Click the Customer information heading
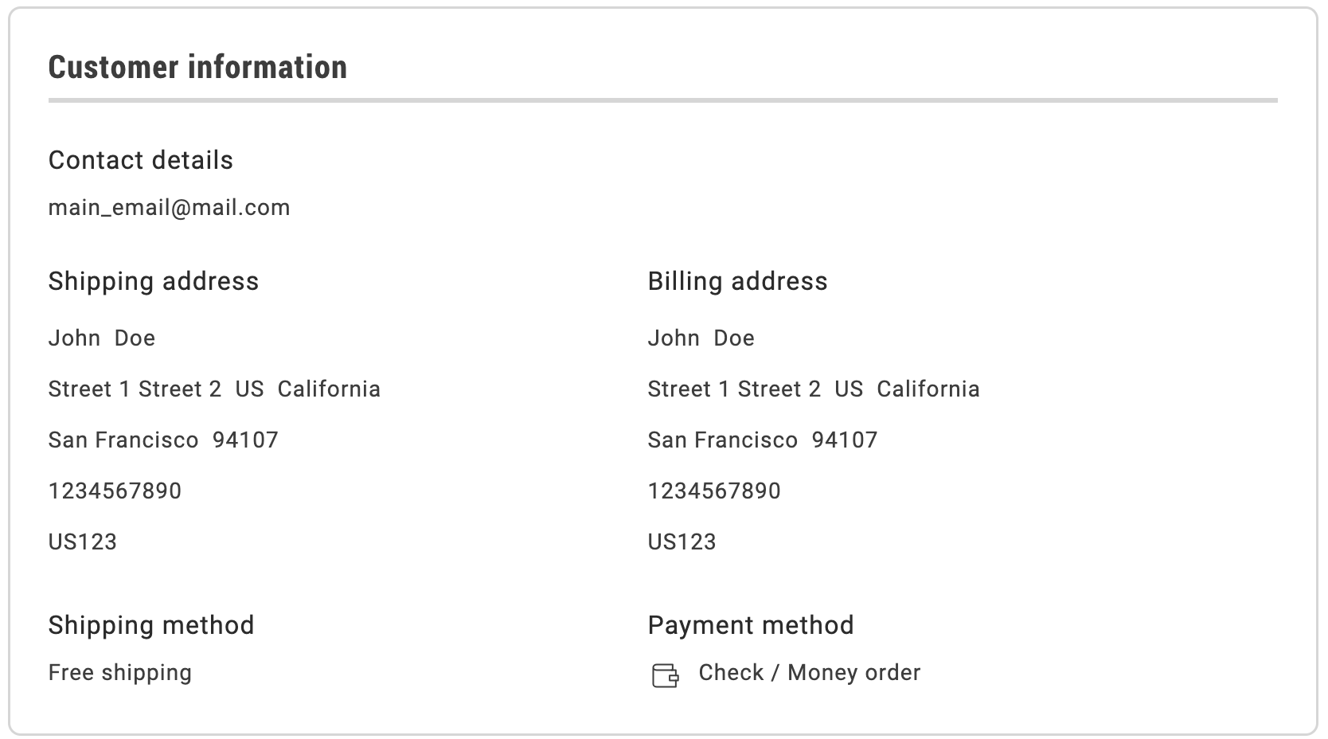The height and width of the screenshot is (739, 1328). (x=197, y=67)
